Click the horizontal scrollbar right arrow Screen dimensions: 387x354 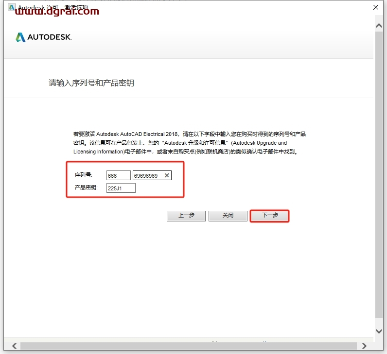(x=364, y=346)
